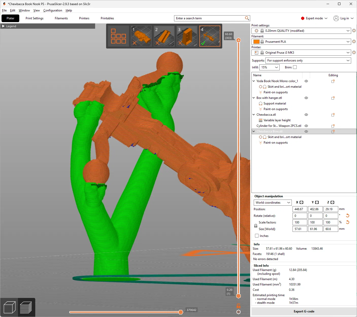Open the Filament preset dropdown
This screenshot has height=317, width=357.
pyautogui.click(x=301, y=42)
